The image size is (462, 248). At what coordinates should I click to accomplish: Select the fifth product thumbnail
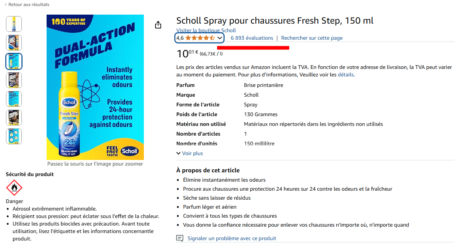pos(14,99)
